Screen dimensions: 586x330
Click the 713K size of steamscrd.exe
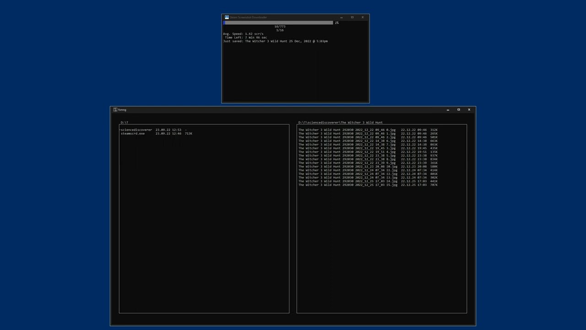[x=189, y=133]
